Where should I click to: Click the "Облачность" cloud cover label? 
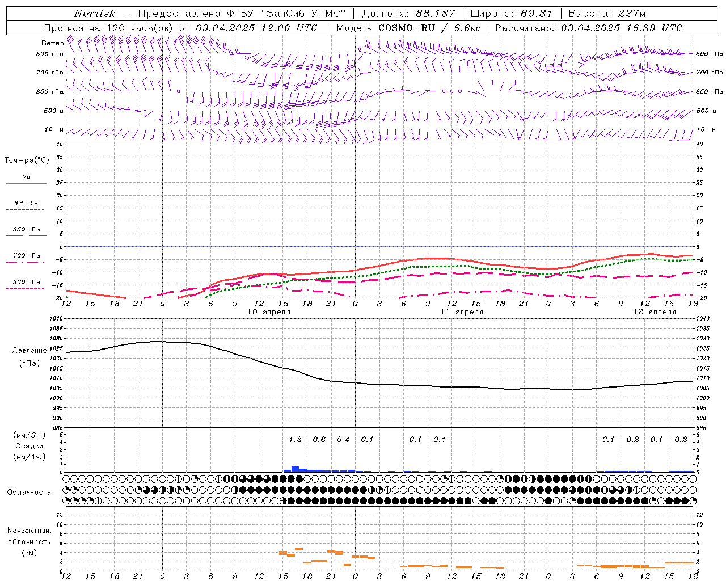[x=29, y=492]
